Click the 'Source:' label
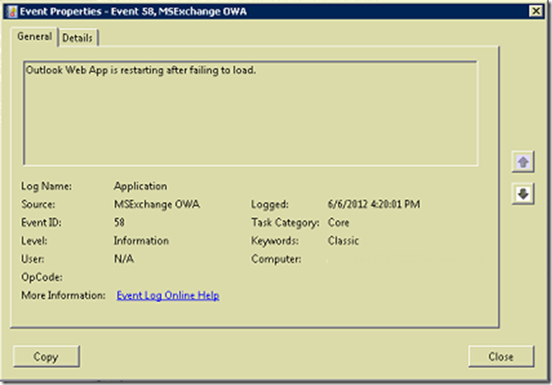Screen dimensions: 552x385 (39, 204)
